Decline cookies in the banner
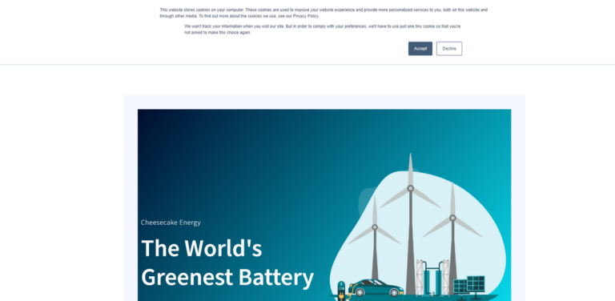 point(449,49)
